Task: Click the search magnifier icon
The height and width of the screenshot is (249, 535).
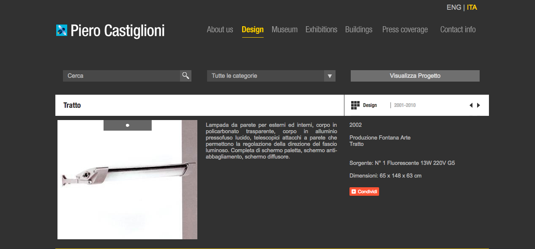Action: pyautogui.click(x=186, y=76)
